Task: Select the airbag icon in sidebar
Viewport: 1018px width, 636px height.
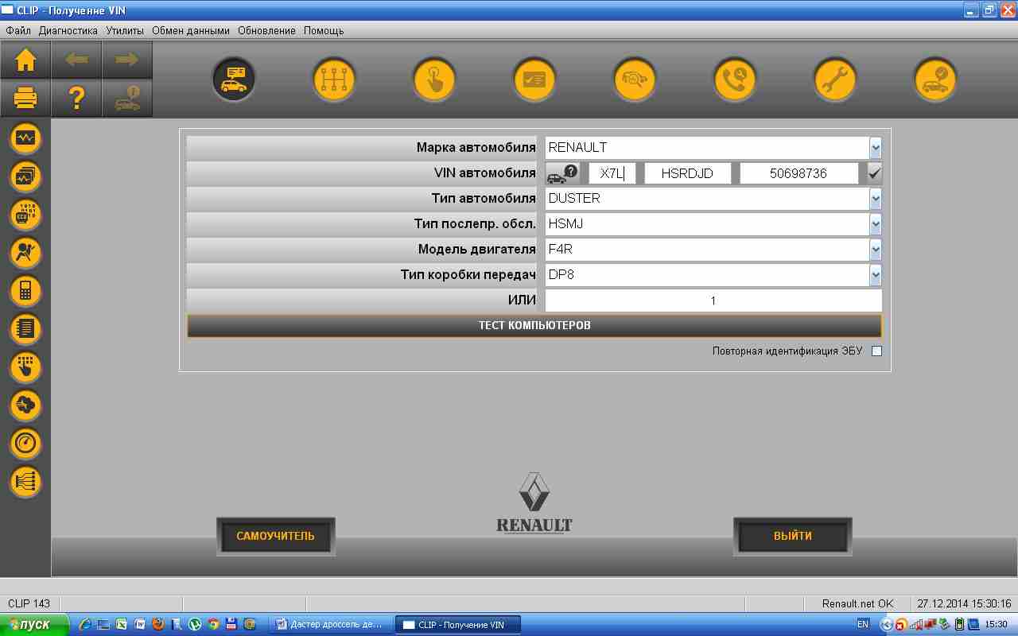Action: click(x=25, y=253)
